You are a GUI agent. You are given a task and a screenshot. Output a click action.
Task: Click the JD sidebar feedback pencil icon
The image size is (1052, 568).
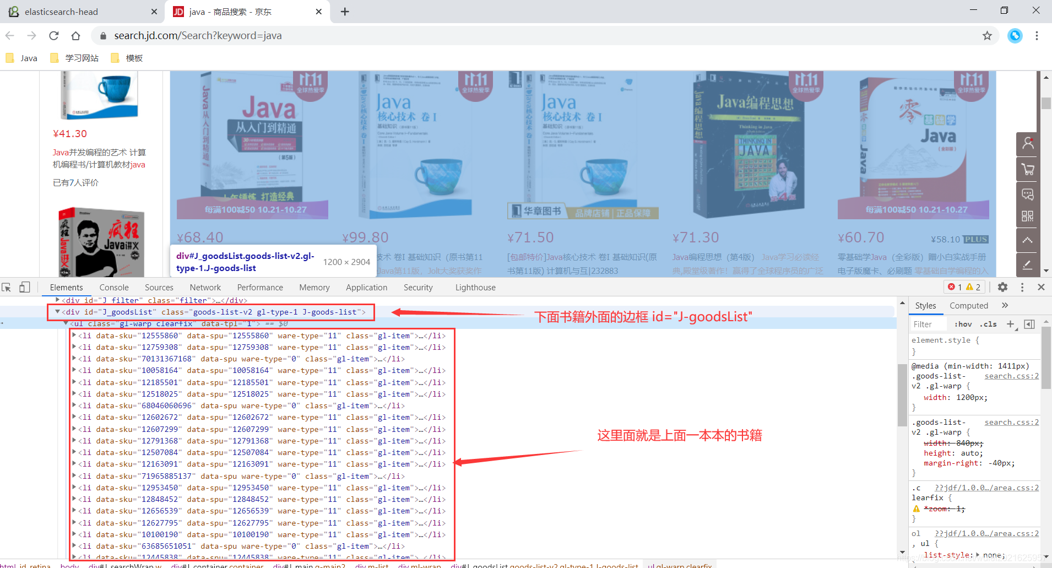click(x=1028, y=265)
